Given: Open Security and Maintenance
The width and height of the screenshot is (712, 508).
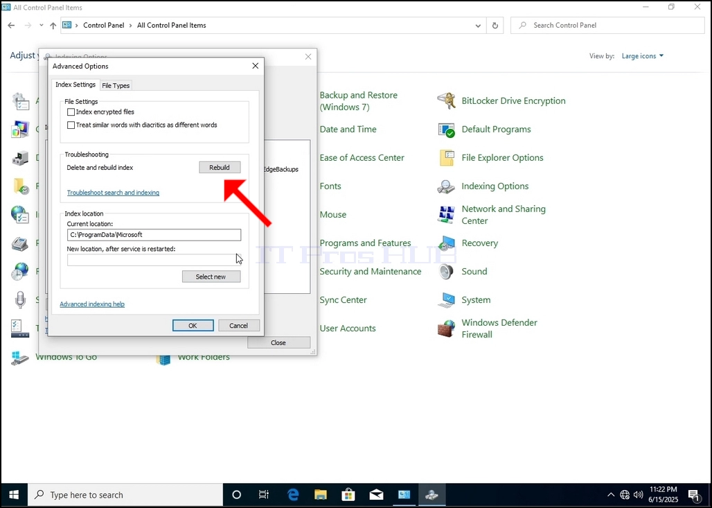Looking at the screenshot, I should pyautogui.click(x=371, y=272).
